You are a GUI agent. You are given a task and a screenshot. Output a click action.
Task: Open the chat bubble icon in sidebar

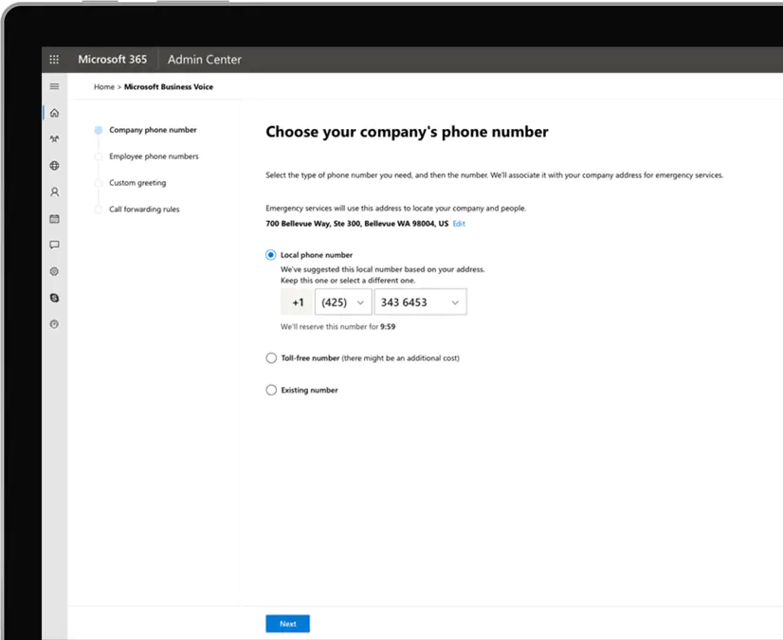54,245
